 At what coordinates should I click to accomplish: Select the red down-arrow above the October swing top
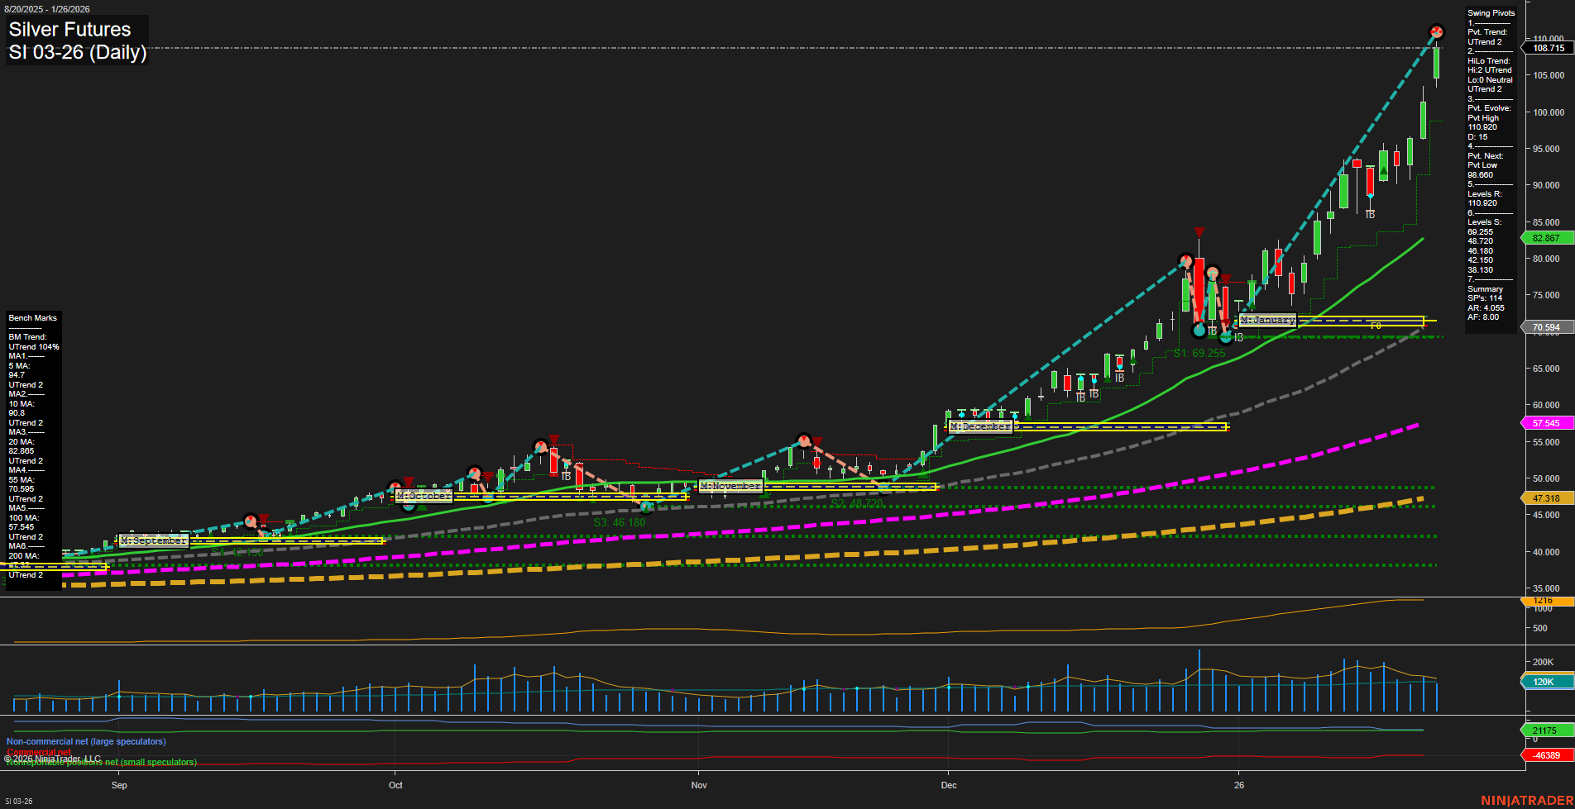(554, 440)
